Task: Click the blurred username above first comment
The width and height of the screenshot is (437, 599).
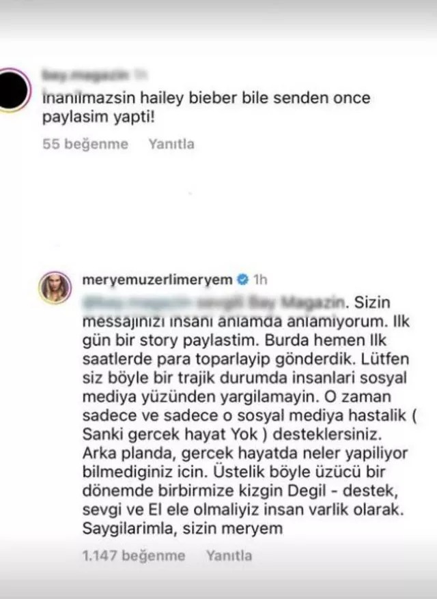Action: (x=84, y=75)
